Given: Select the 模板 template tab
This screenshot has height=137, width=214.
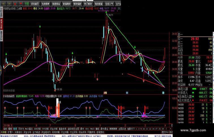Looking at the screenshot, I should pos(10,129).
